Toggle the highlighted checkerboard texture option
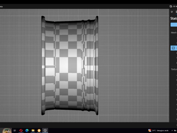177x133 pixels. point(174,48)
